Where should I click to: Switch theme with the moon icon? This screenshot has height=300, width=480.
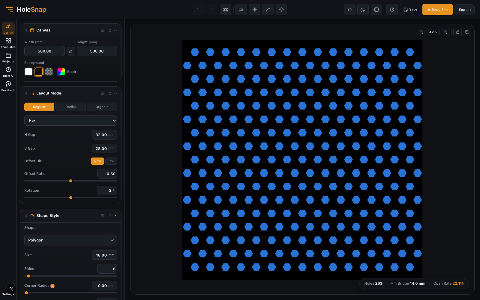363,10
